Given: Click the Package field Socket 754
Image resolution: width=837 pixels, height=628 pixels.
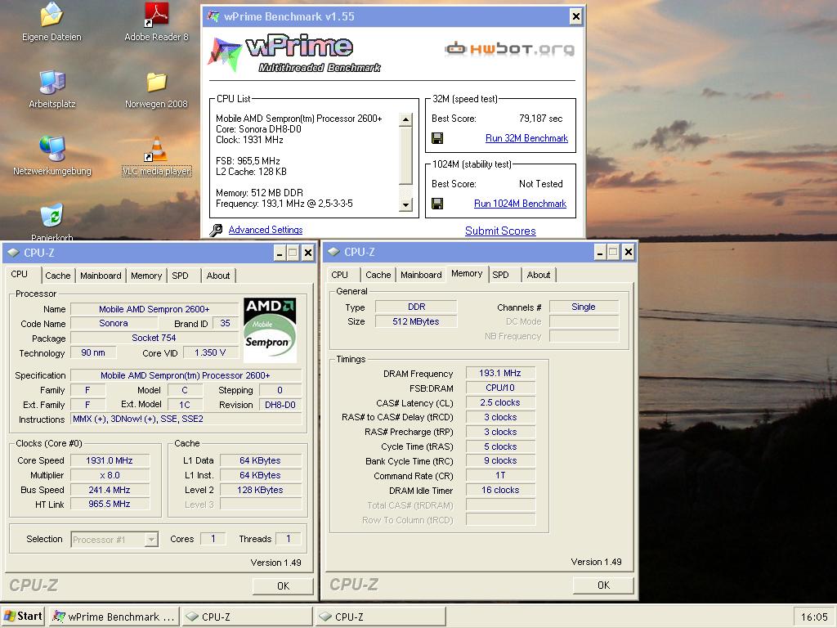Looking at the screenshot, I should 154,338.
